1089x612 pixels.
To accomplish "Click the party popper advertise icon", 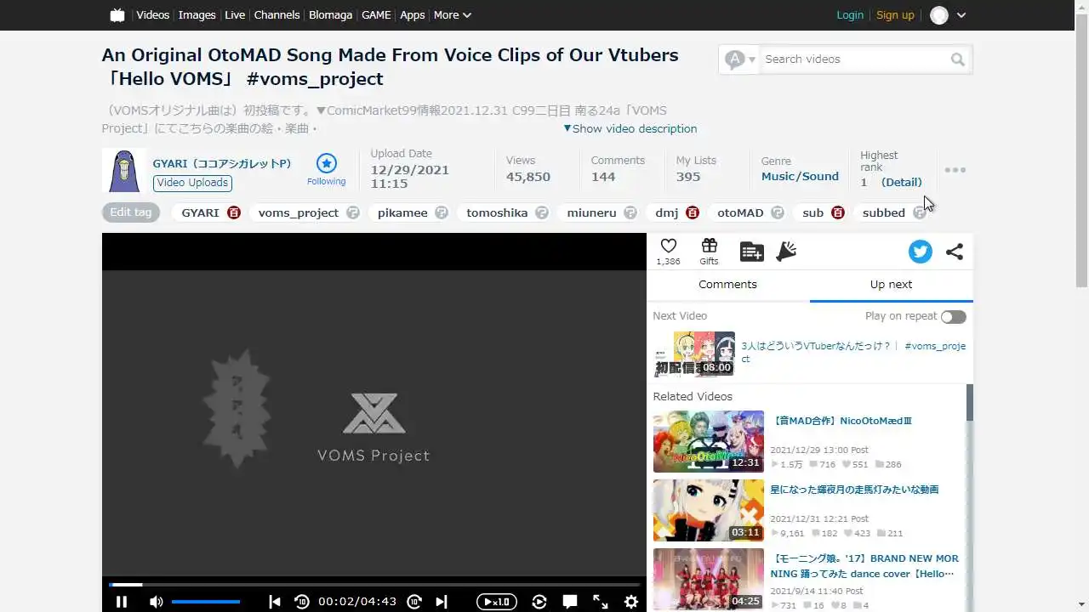I will pyautogui.click(x=786, y=251).
